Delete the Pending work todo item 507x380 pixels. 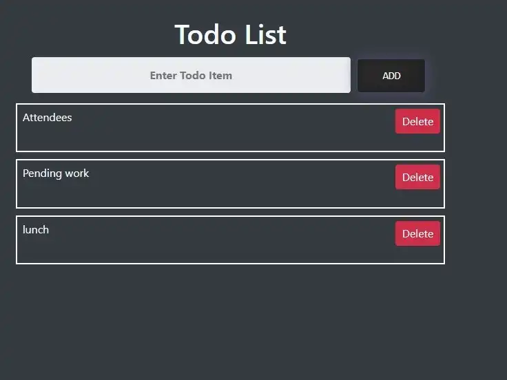pos(417,177)
